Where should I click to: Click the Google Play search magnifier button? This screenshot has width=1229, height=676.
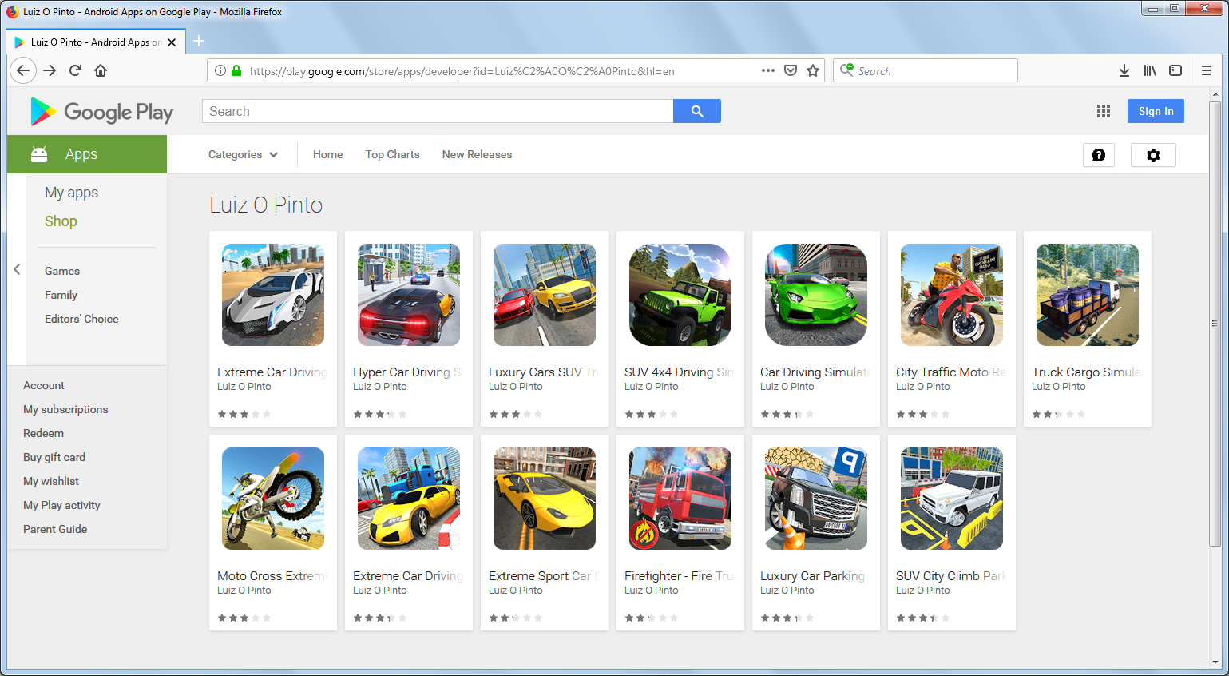tap(696, 111)
